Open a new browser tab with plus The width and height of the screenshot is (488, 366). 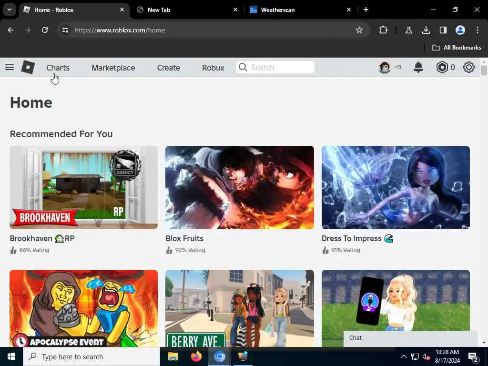pyautogui.click(x=366, y=10)
